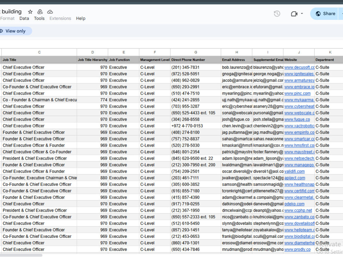The image size is (343, 257).
Task: Open the apiject.com link
Action: pos(295,178)
